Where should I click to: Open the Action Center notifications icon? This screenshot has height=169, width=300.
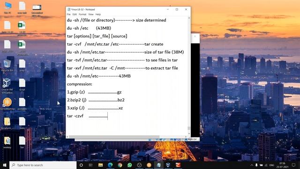coord(294,165)
